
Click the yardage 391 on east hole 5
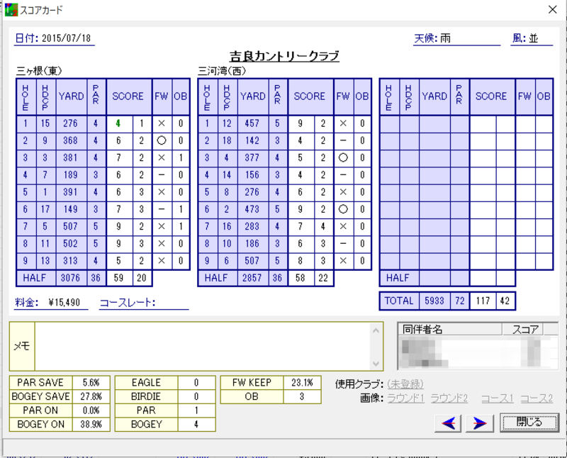coord(71,192)
